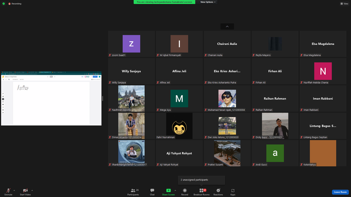This screenshot has height=197, width=351.
Task: Click the Start Video camera icon
Action: tap(25, 190)
